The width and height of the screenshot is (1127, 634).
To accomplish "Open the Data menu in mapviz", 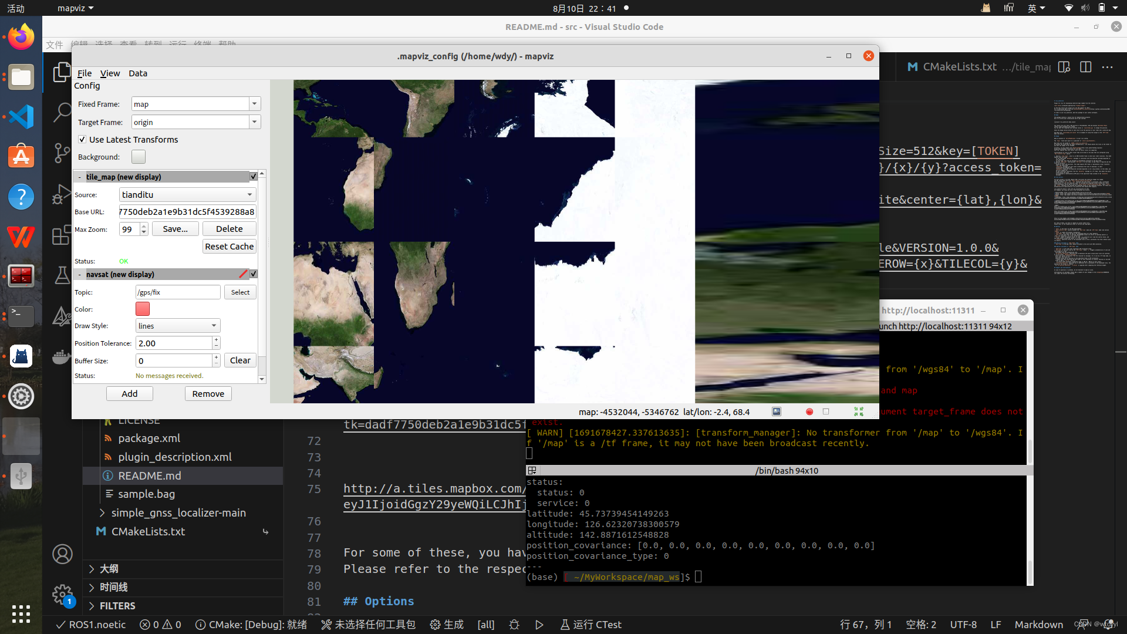I will [x=138, y=73].
